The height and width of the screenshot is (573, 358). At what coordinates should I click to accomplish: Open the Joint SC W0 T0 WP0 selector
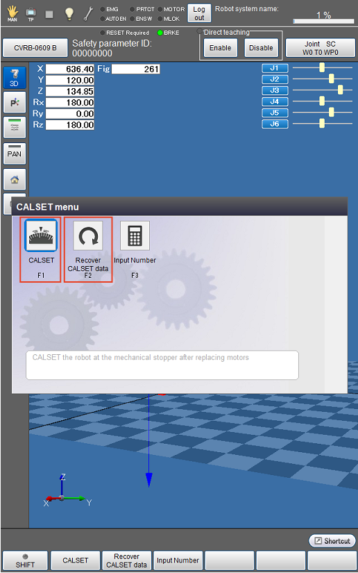coord(320,48)
